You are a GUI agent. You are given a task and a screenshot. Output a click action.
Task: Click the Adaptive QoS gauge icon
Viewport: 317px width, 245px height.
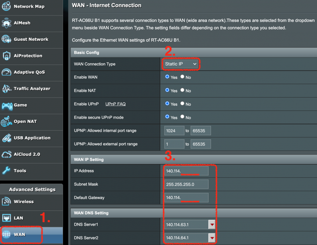[6, 72]
